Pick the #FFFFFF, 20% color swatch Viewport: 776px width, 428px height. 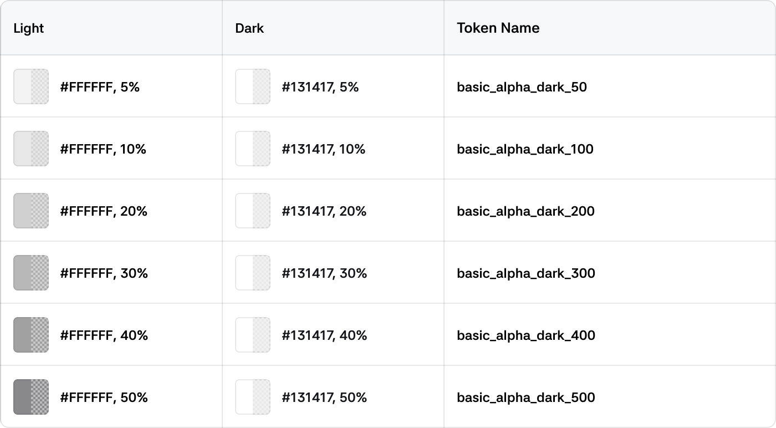tap(31, 211)
